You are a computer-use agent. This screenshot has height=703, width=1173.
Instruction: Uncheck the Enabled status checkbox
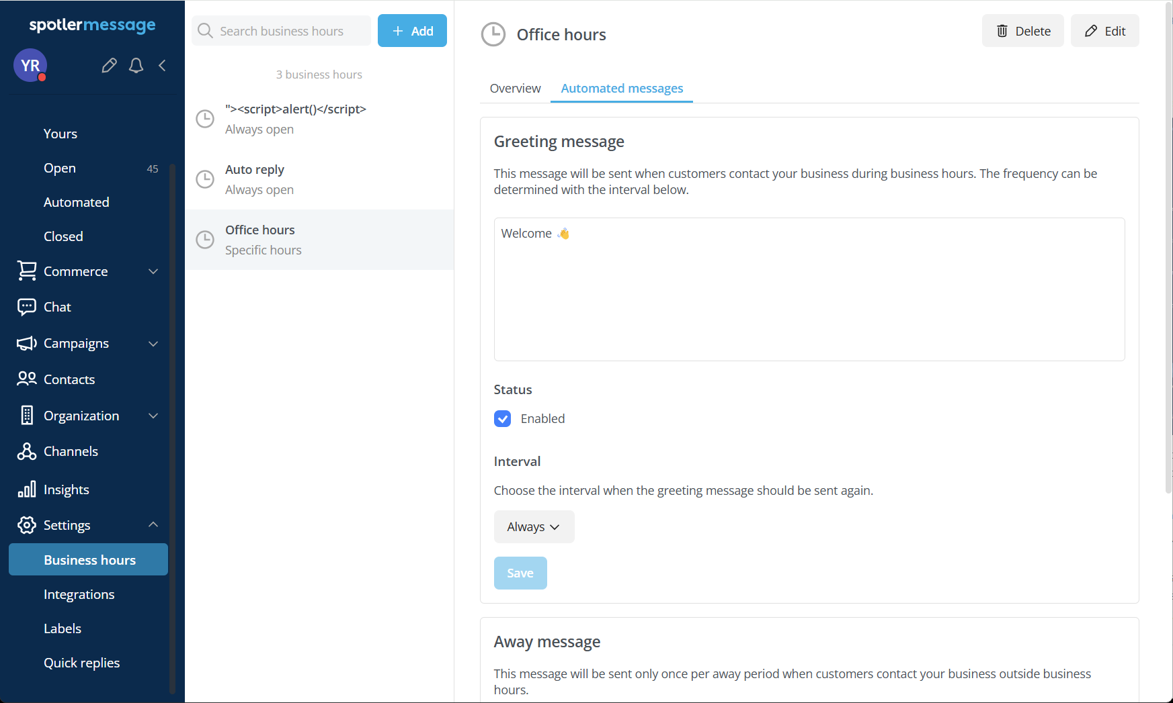(502, 419)
